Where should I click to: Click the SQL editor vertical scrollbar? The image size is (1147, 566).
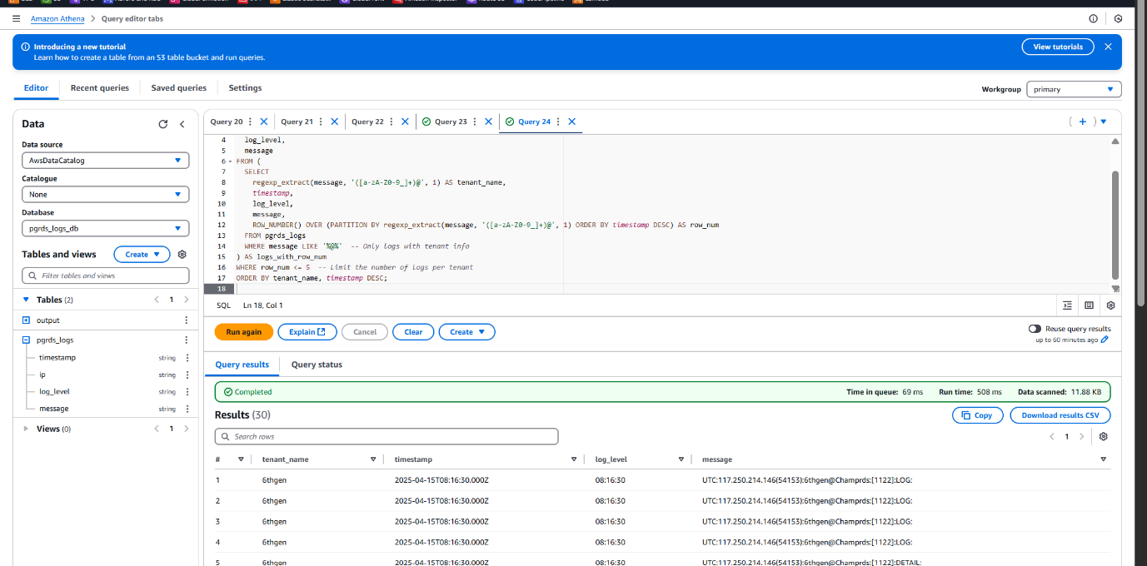(x=1115, y=225)
